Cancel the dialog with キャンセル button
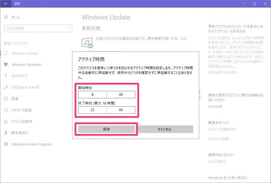 164,129
